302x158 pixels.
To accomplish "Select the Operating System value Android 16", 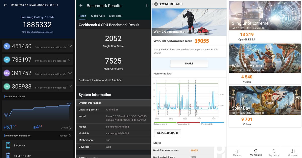I will (112, 110).
